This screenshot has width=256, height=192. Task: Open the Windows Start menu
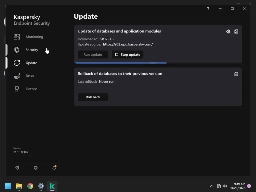[8, 186]
